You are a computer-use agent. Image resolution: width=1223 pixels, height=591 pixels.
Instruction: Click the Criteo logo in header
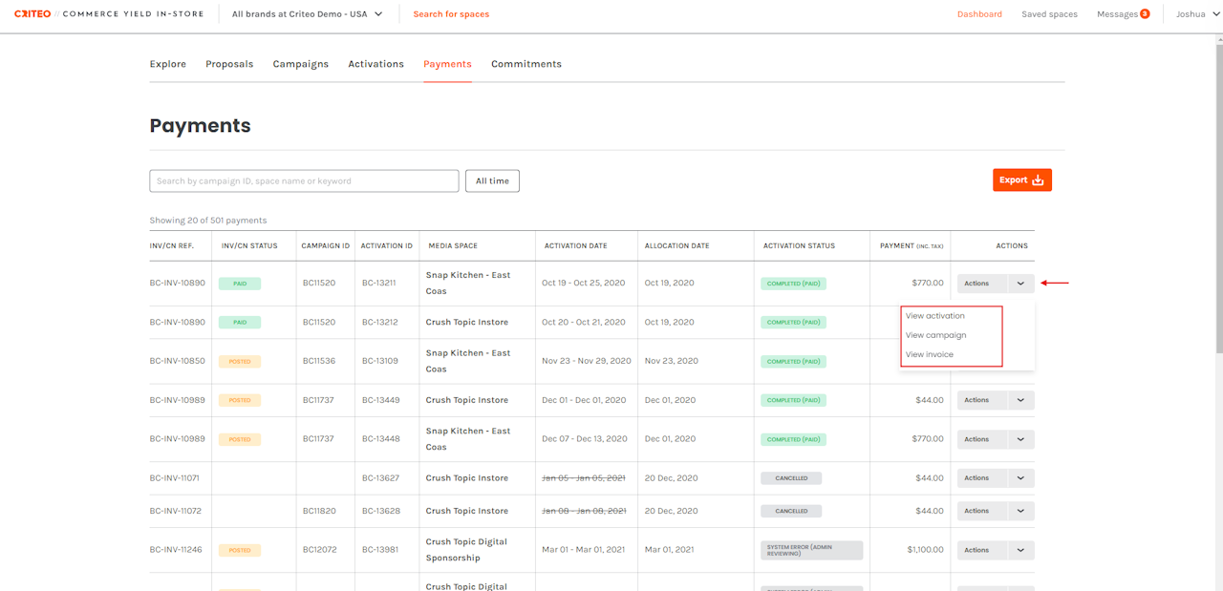32,14
